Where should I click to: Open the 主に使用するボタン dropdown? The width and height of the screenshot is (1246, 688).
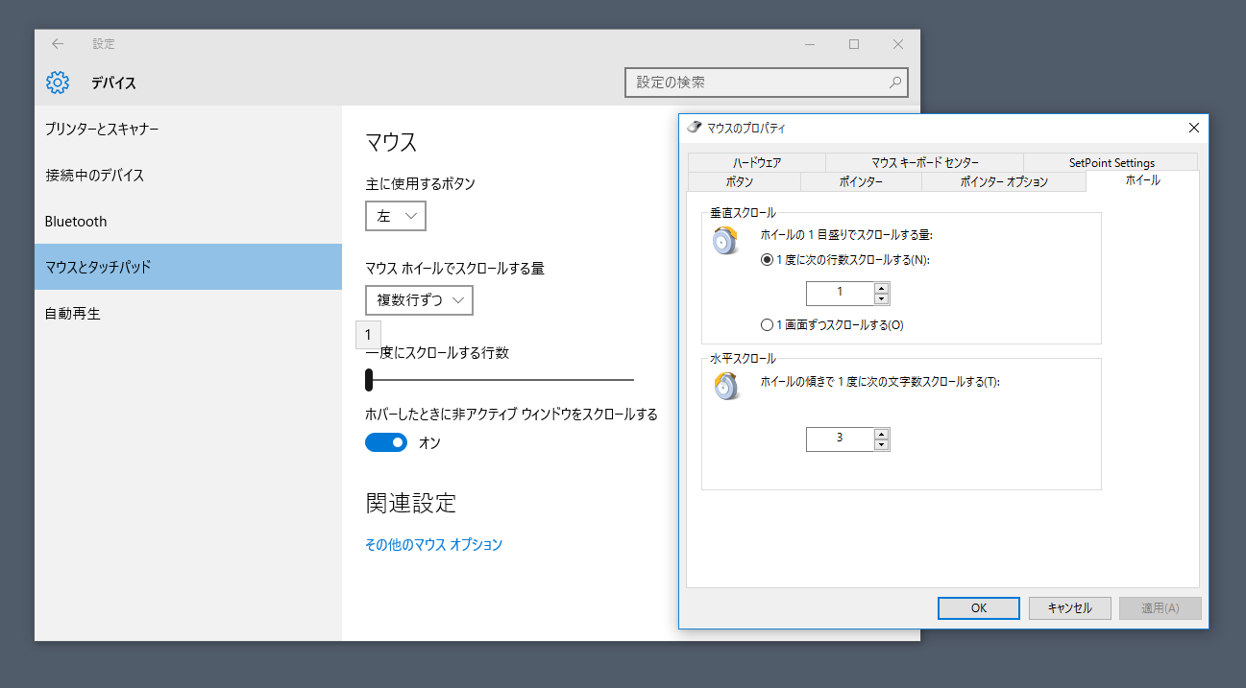(x=396, y=216)
